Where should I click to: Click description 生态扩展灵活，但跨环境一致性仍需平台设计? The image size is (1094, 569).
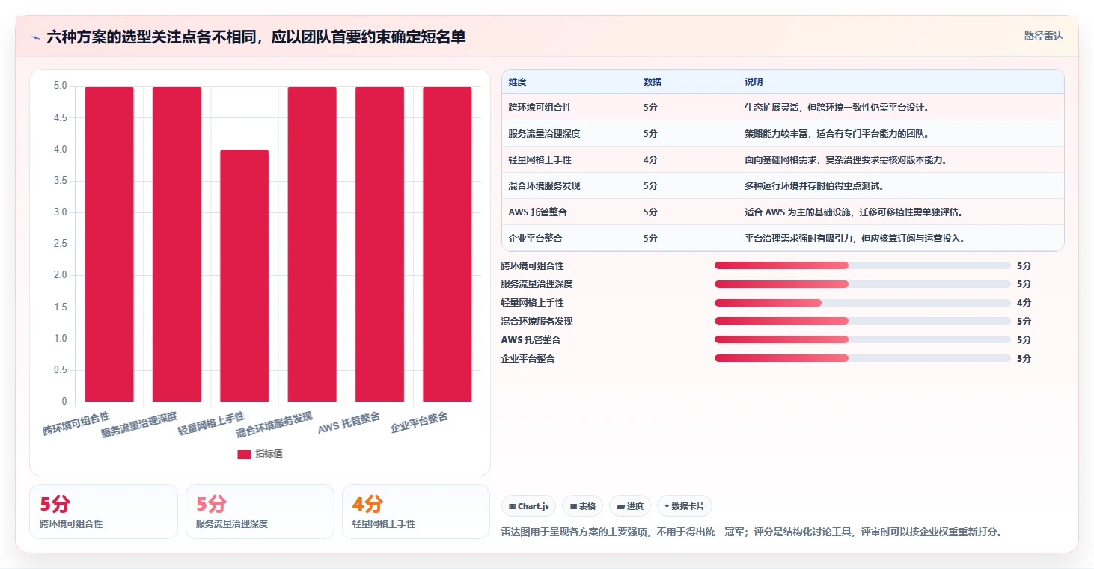[837, 108]
